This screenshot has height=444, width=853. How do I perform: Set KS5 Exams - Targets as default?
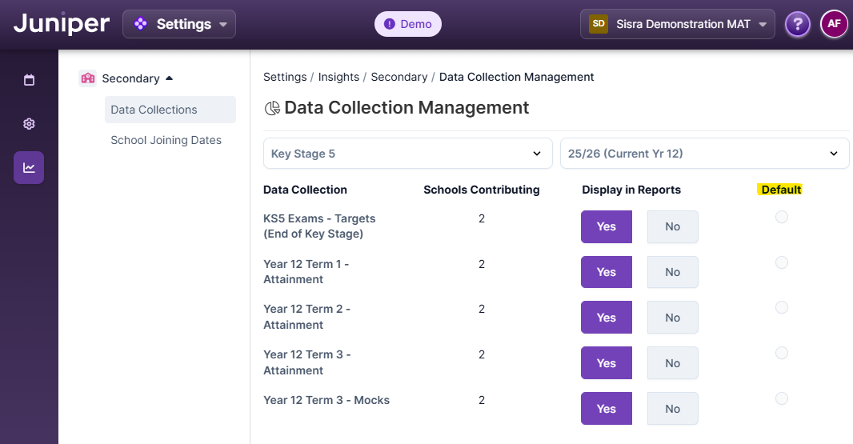pyautogui.click(x=782, y=218)
